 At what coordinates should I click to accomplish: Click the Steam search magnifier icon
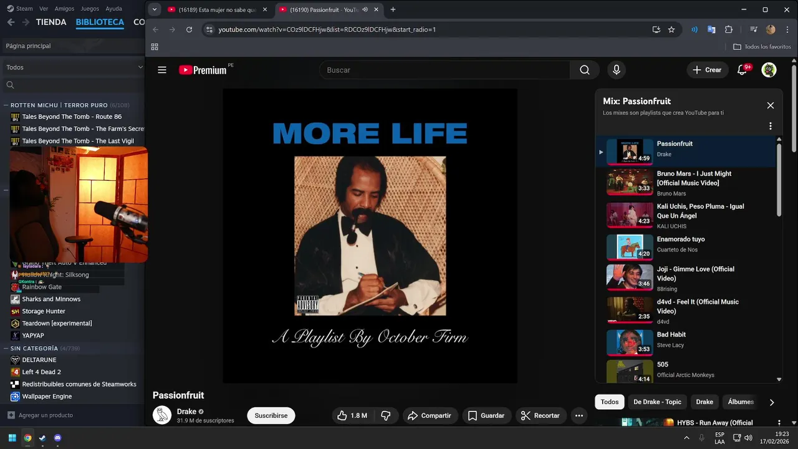click(x=10, y=85)
